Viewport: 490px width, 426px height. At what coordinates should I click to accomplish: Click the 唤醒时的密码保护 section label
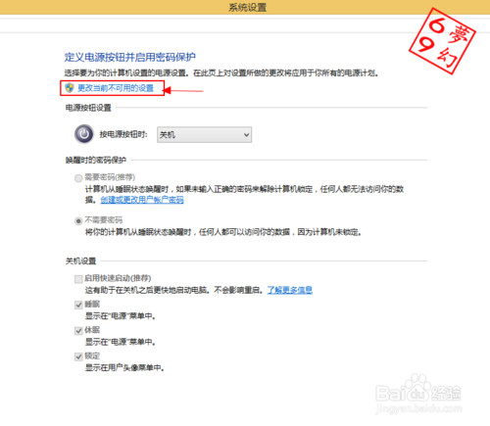96,160
